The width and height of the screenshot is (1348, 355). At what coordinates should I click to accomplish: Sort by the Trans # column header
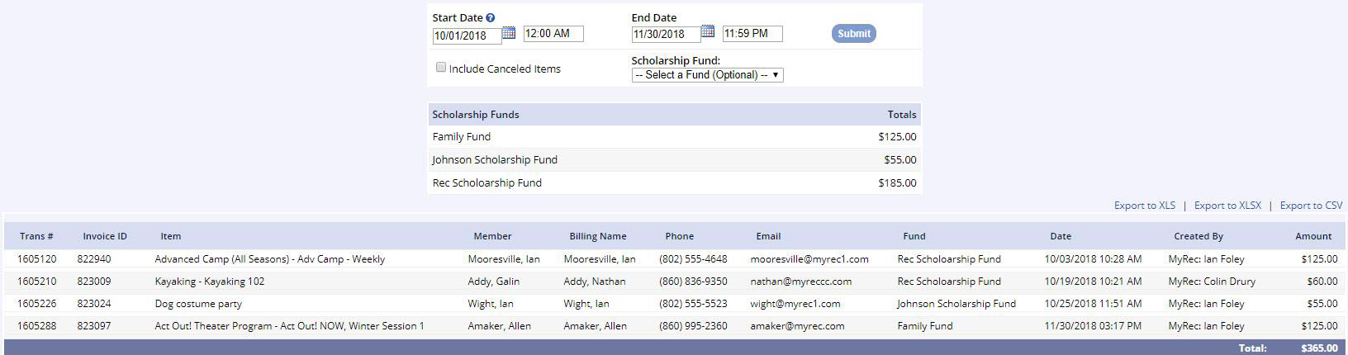36,236
